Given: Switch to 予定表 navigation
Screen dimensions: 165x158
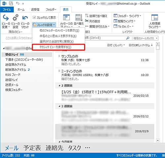Looking at the screenshot, I should [32, 148].
